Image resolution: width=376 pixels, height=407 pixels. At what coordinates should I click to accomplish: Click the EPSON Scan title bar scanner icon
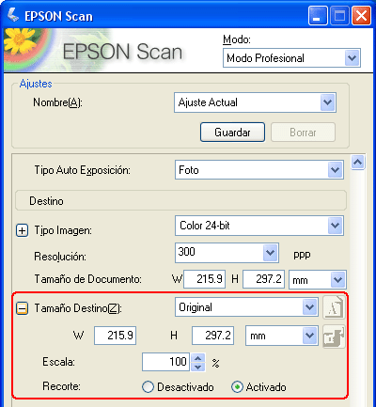13,15
